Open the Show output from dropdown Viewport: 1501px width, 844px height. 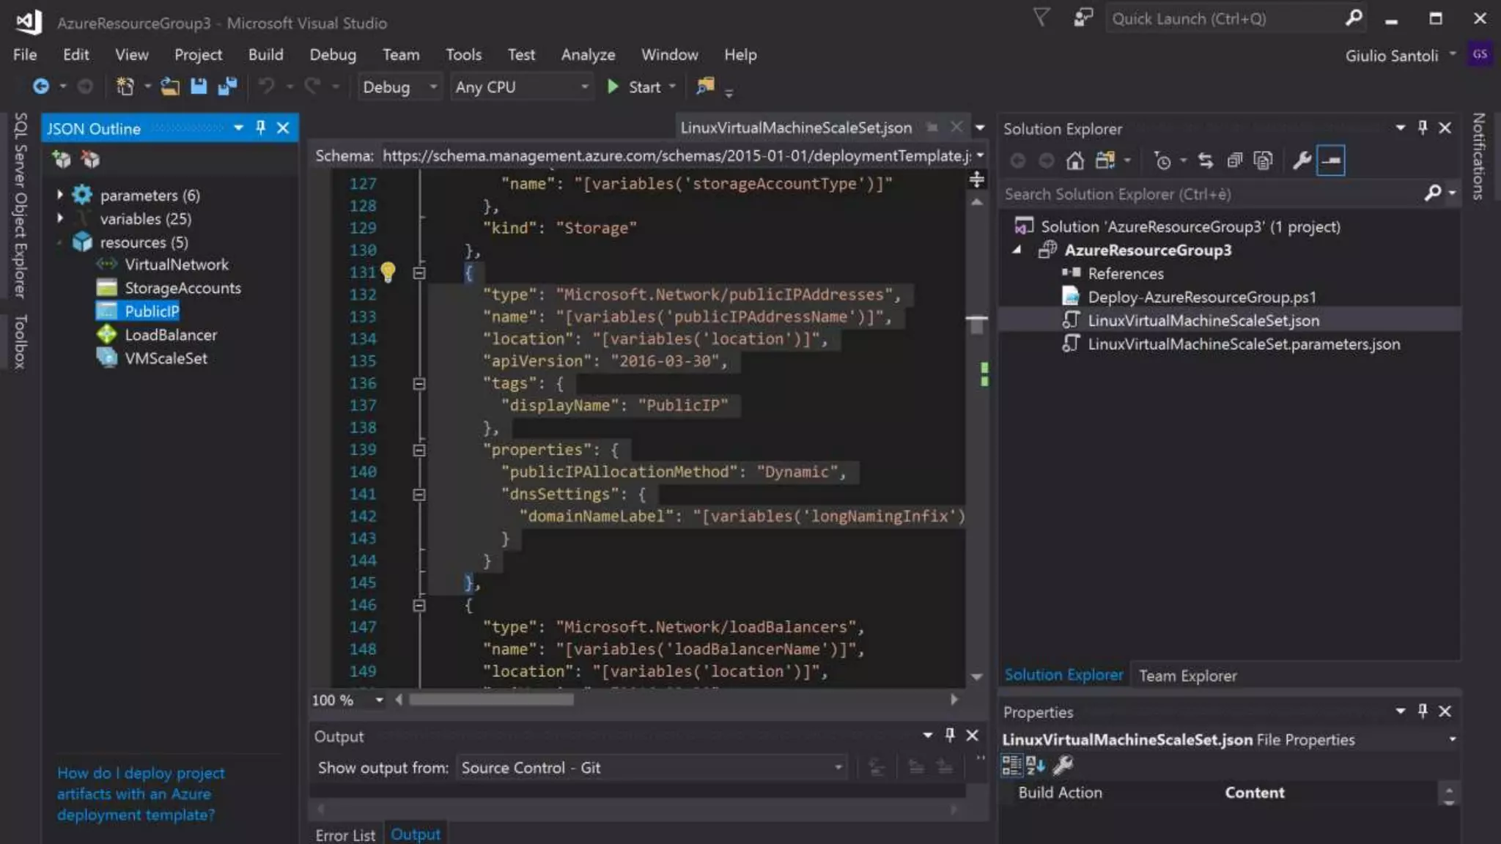651,768
